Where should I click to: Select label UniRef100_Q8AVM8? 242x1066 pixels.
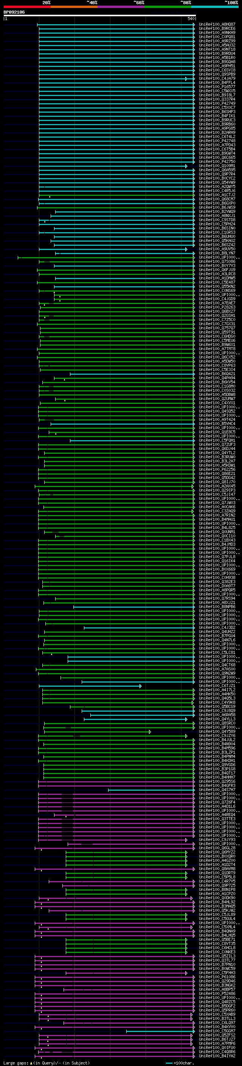click(217, 869)
